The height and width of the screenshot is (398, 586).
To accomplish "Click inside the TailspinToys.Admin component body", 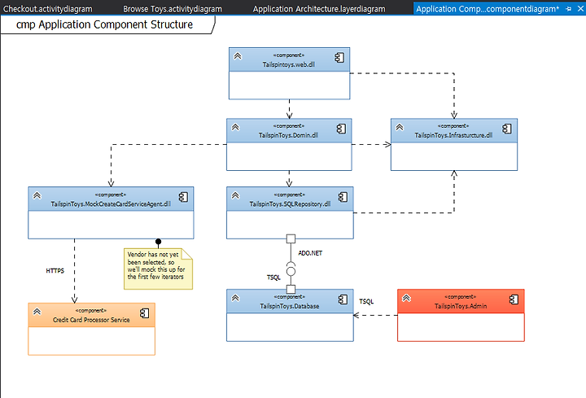I will click(461, 327).
